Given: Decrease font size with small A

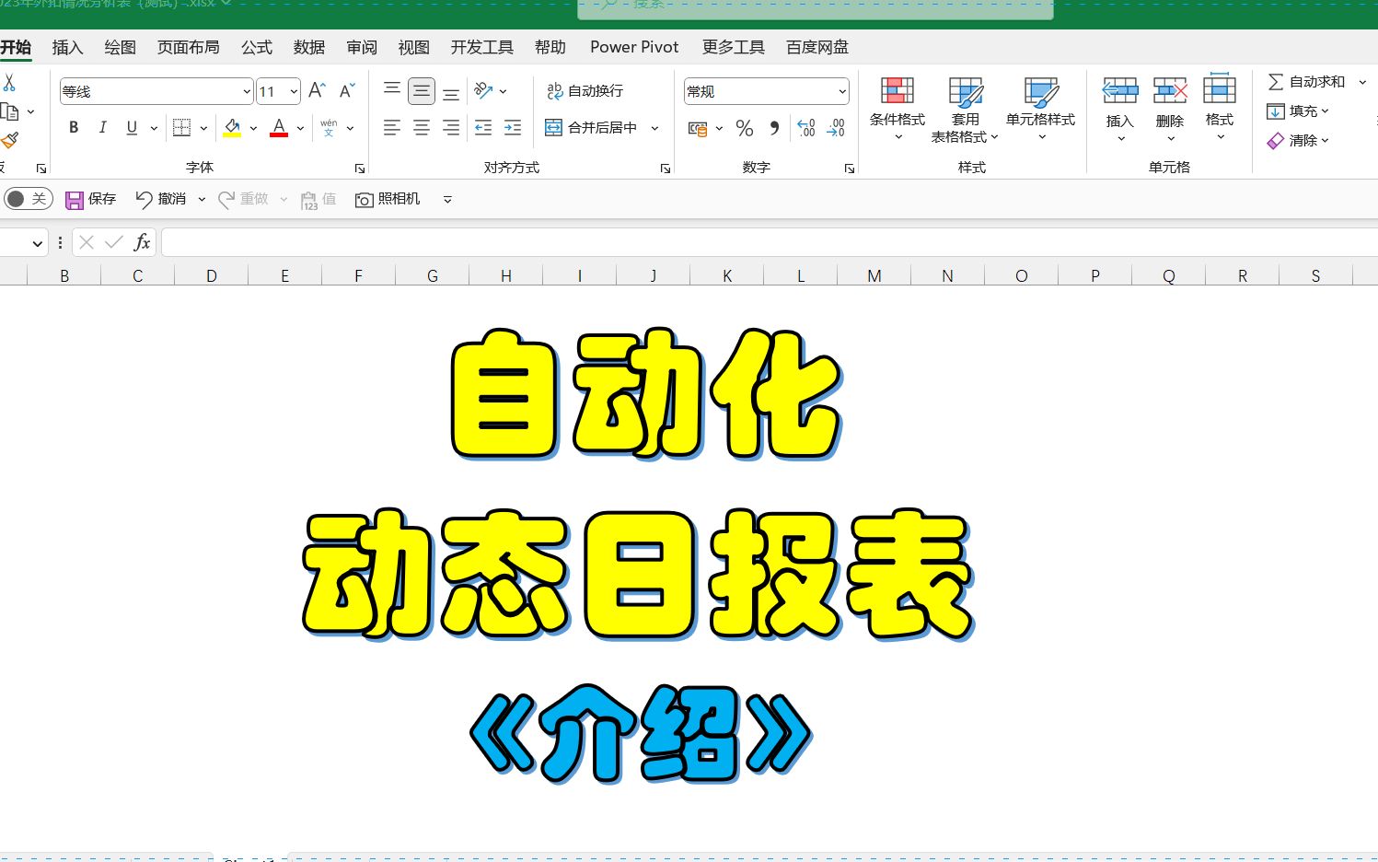Looking at the screenshot, I should click(x=346, y=90).
